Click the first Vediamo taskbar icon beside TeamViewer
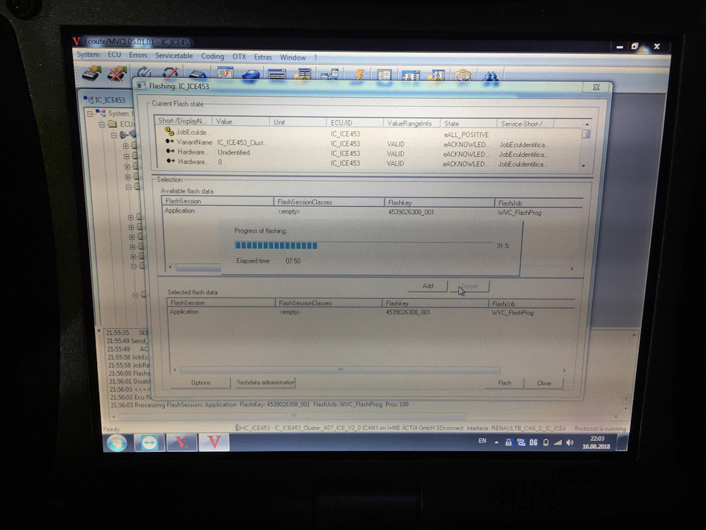Screen dimensions: 706x530 tap(182, 442)
